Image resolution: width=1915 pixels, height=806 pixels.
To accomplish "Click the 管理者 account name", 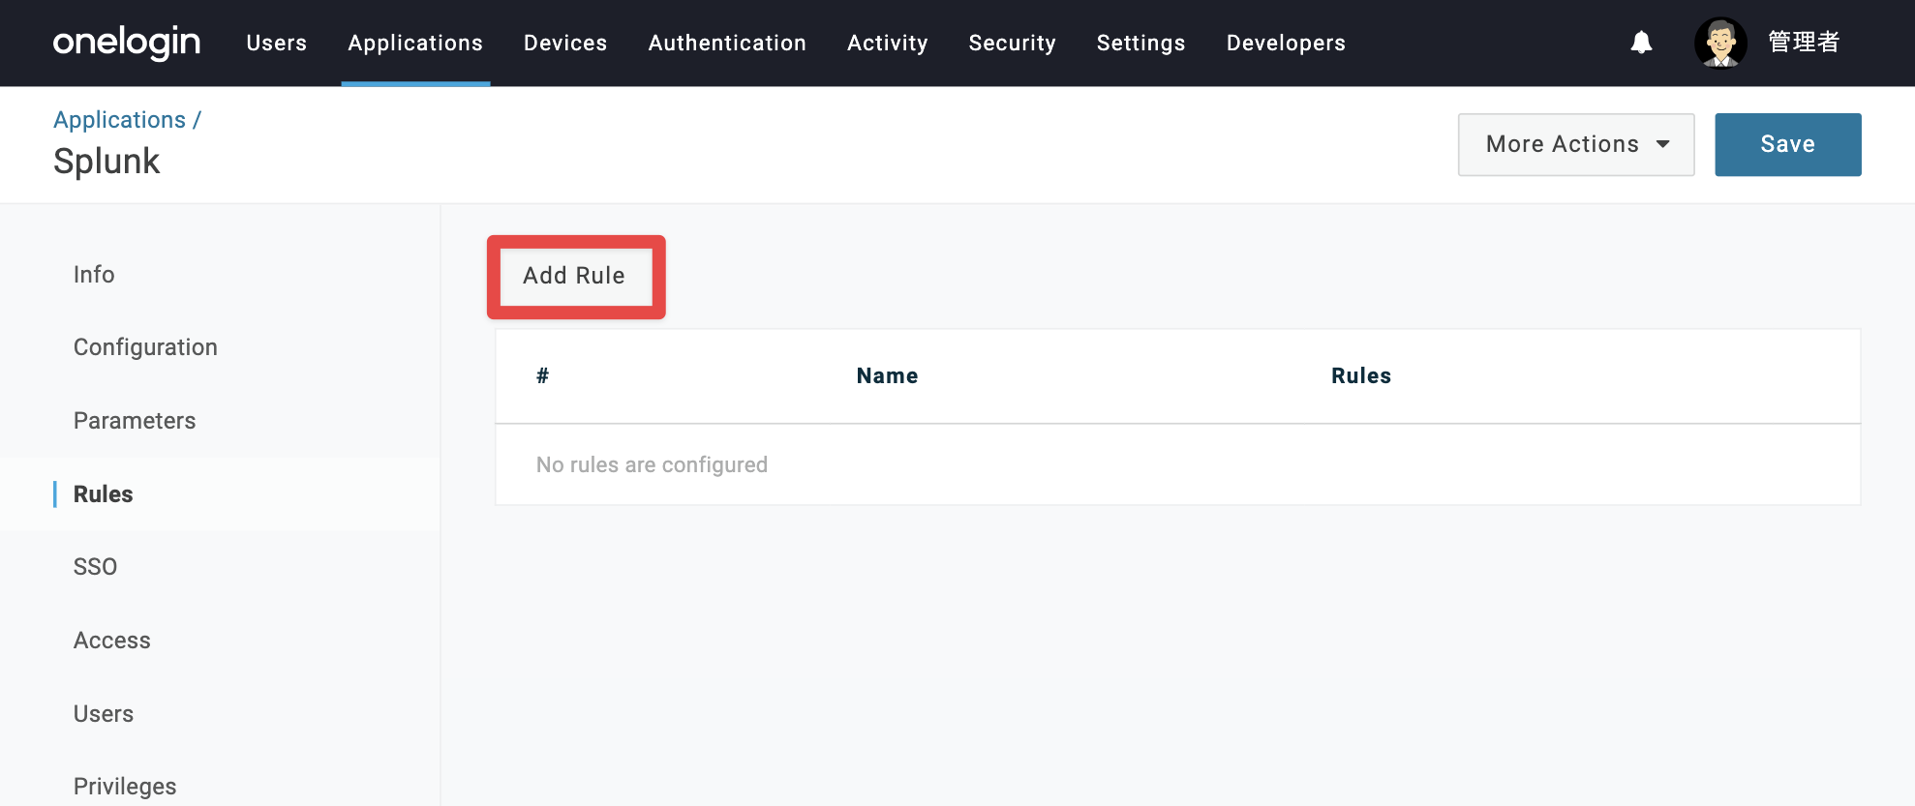I will [1803, 43].
